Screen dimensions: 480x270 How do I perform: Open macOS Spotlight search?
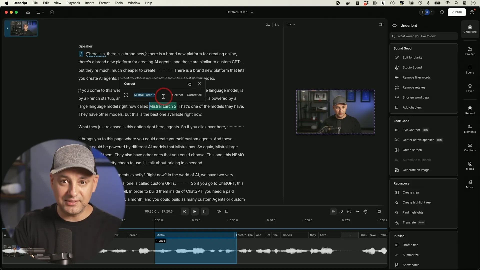coord(456,3)
